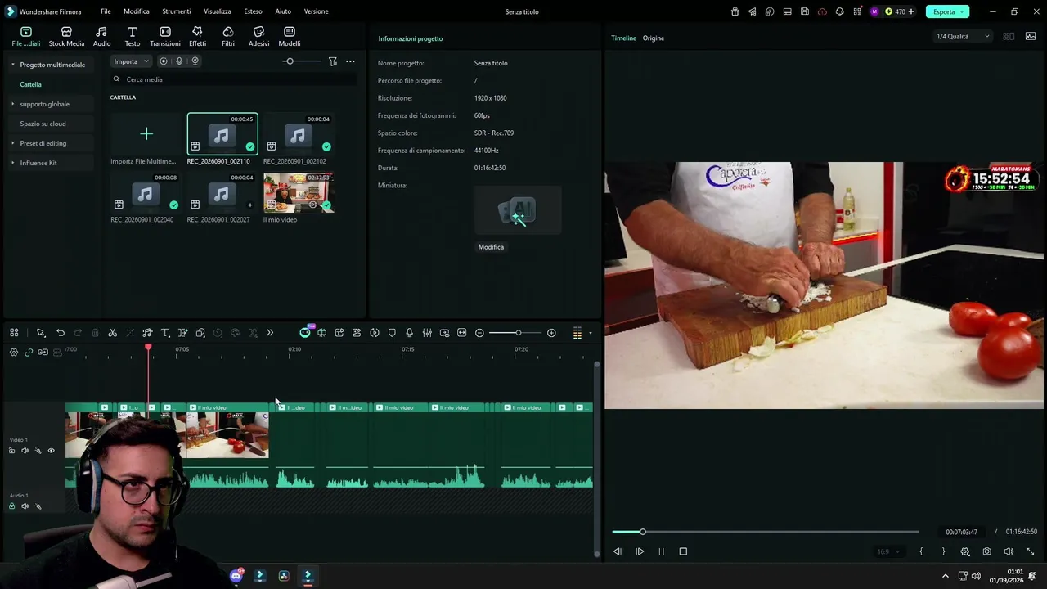Toggle the snapshot/image view icon above preview
1047x589 pixels.
pos(1031,37)
